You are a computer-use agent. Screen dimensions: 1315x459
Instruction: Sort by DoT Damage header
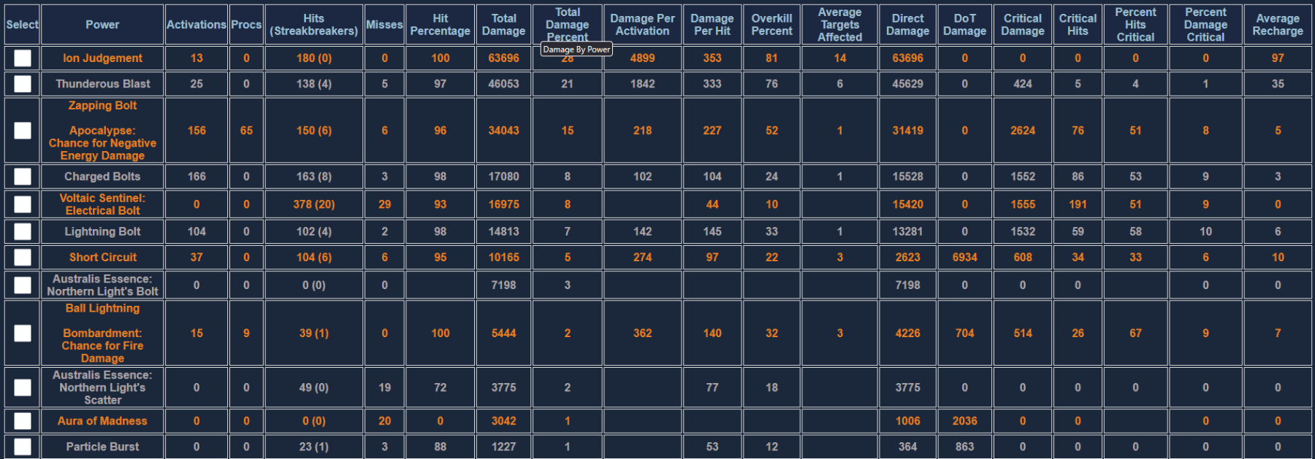coord(965,25)
